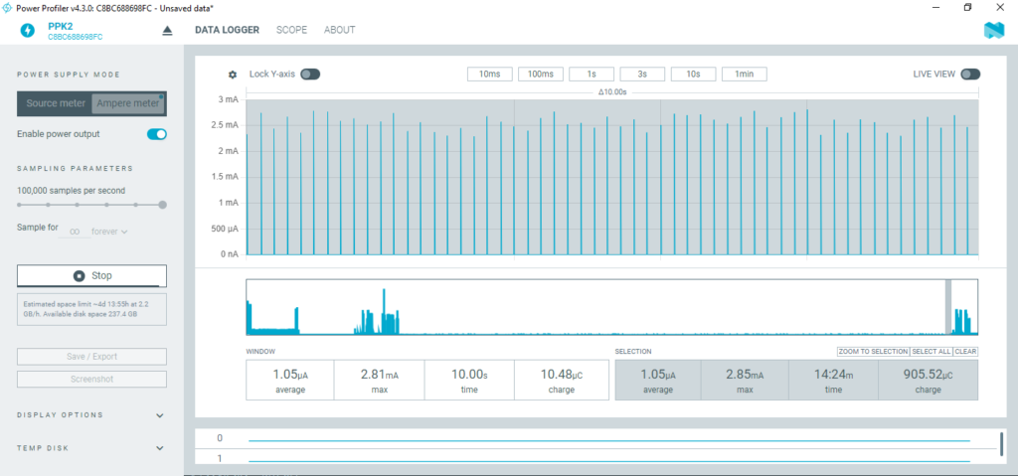Open DATA LOGGER tab
1018x476 pixels.
[x=228, y=30]
